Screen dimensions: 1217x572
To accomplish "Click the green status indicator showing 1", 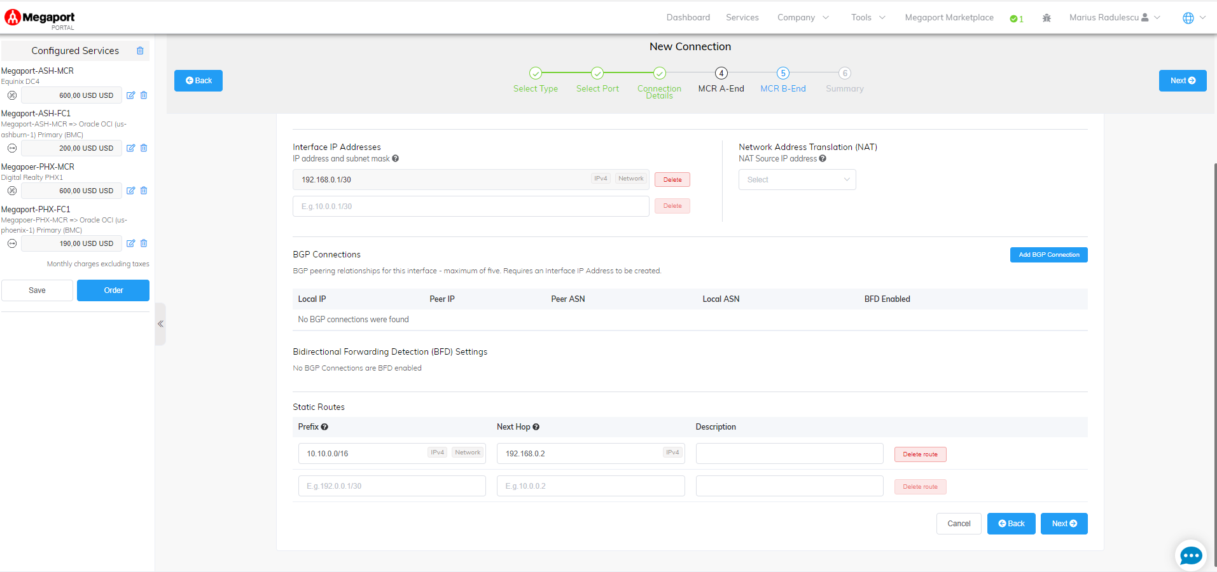I will tap(1016, 18).
